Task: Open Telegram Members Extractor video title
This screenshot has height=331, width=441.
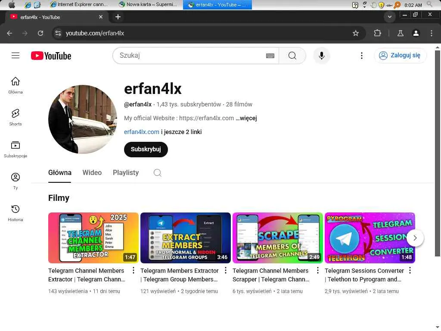Action: coord(180,275)
